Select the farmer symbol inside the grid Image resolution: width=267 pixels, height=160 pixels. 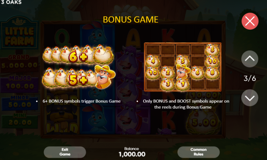pyautogui.click(x=183, y=71)
